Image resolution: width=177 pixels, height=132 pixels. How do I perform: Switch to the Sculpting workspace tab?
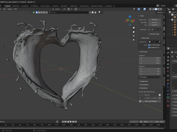25,6
